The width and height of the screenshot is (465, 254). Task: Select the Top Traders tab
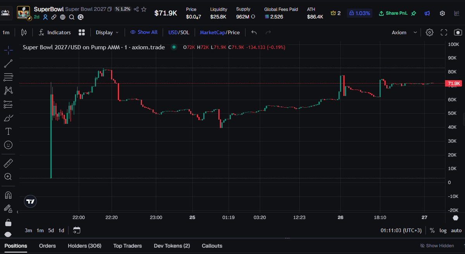127,246
